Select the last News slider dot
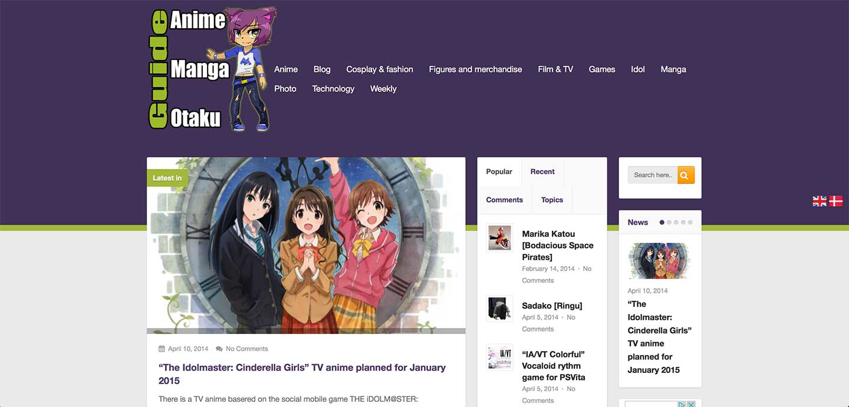The height and width of the screenshot is (407, 849). click(690, 223)
